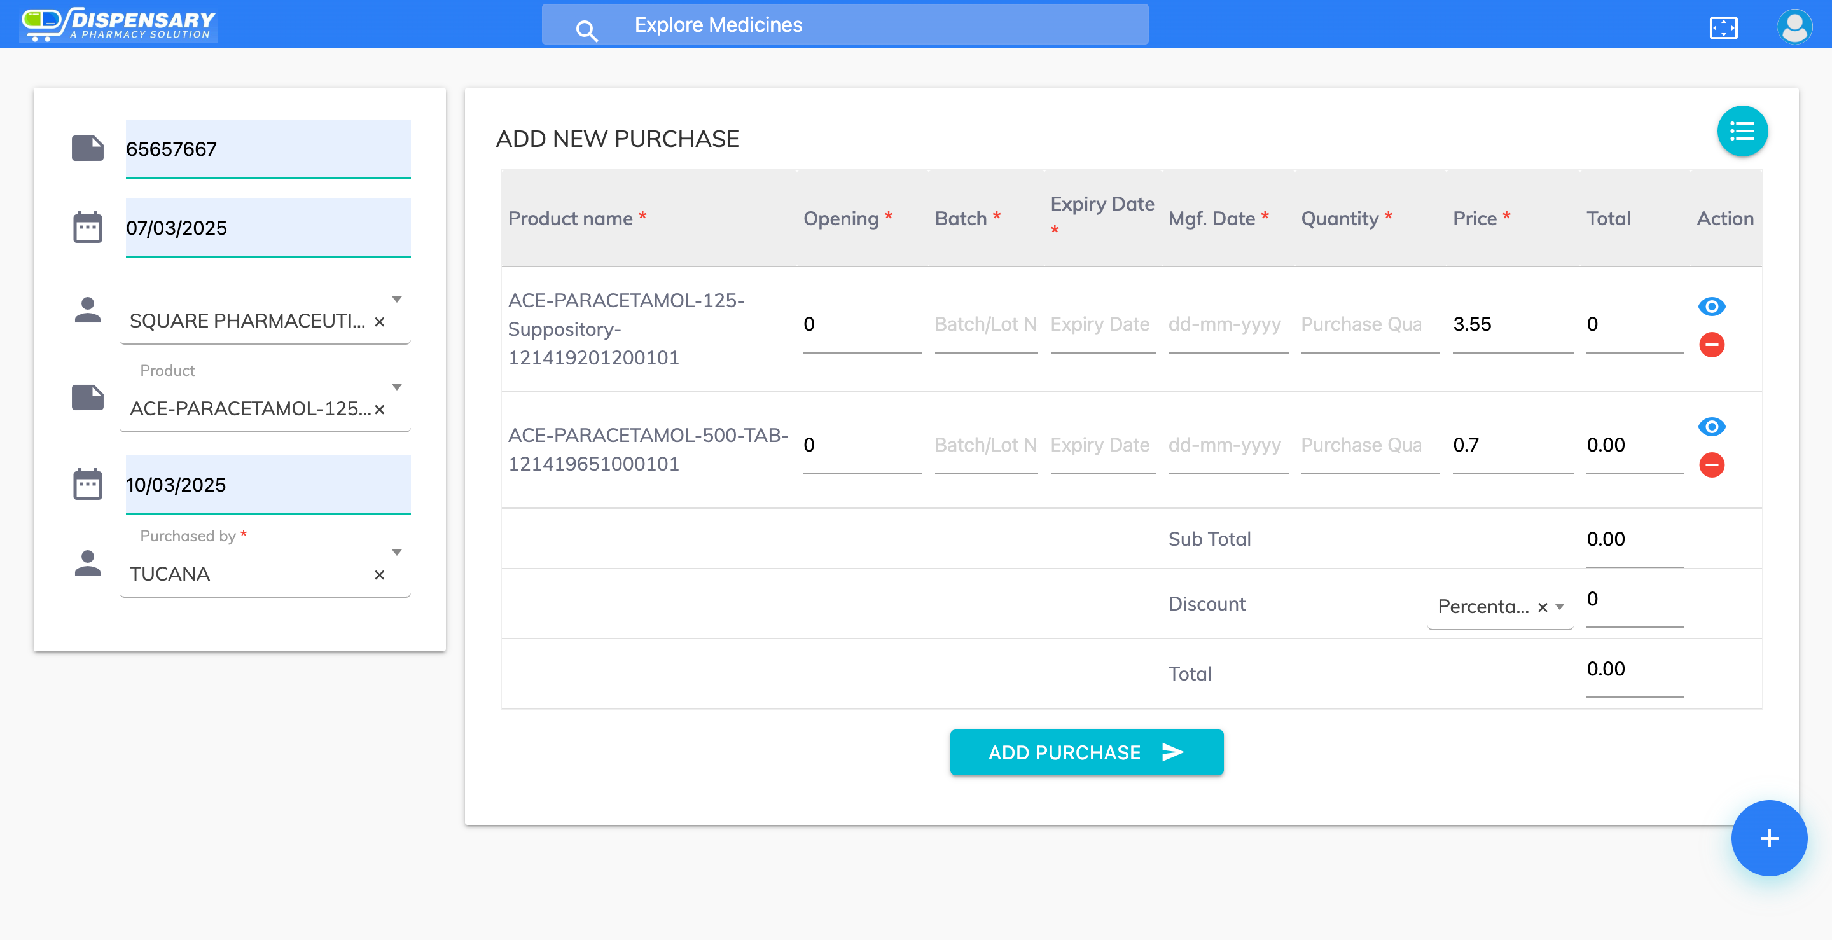Clear the TUCANA purchaser selection
The image size is (1832, 940).
(x=380, y=575)
